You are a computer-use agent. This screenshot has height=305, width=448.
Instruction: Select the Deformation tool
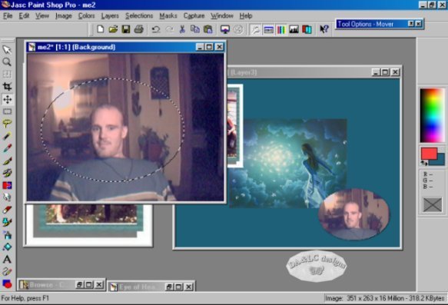click(x=7, y=75)
